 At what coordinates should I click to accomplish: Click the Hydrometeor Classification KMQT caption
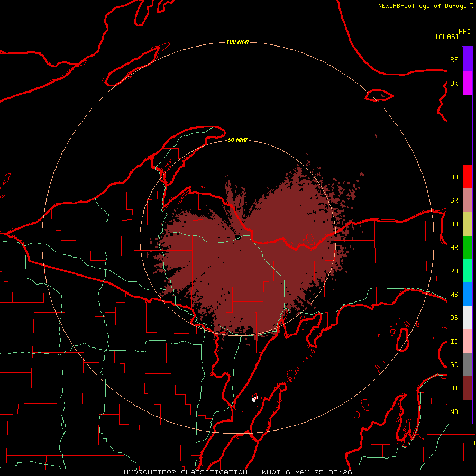pyautogui.click(x=237, y=472)
